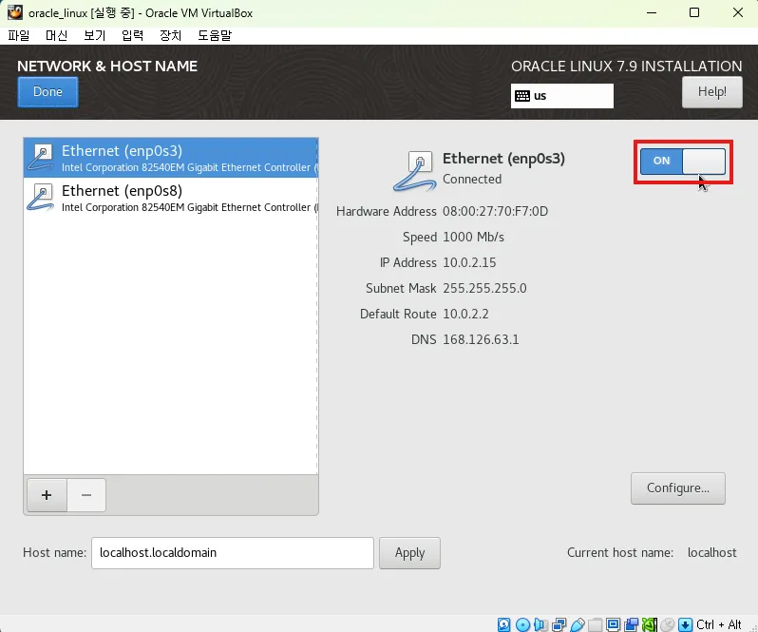Click the us keyboard layout indicator
The width and height of the screenshot is (758, 632).
point(562,96)
